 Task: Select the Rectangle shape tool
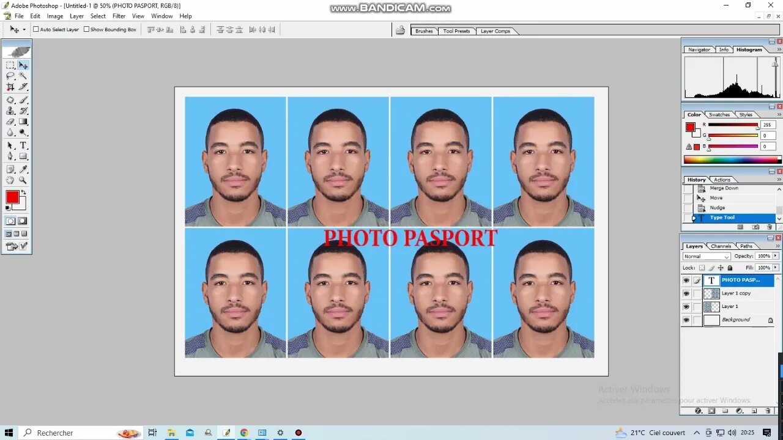point(23,156)
